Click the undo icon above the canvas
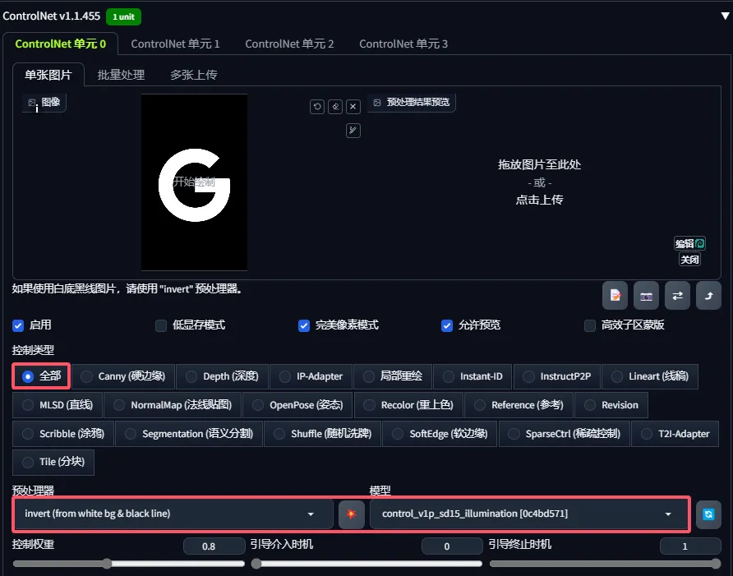Viewport: 733px width, 576px height. click(x=317, y=107)
